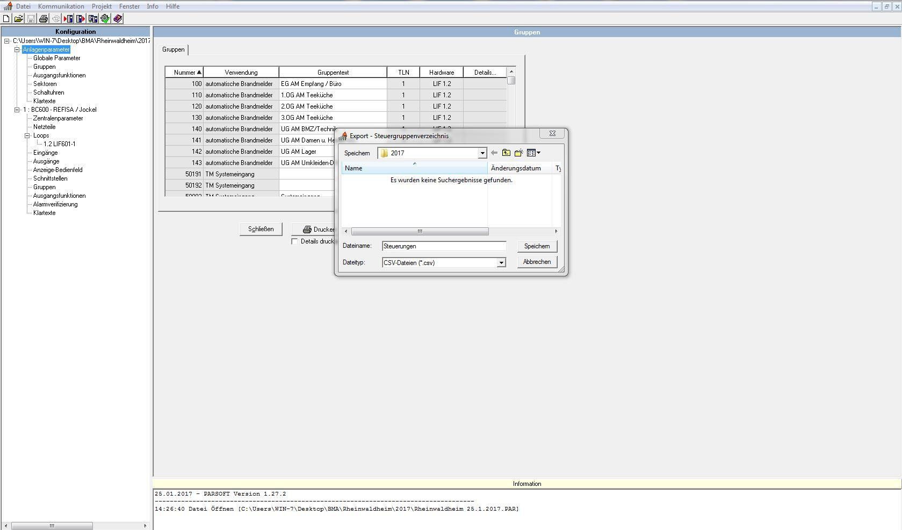Click the printer icon in main toolbar
The width and height of the screenshot is (902, 530).
pyautogui.click(x=44, y=19)
